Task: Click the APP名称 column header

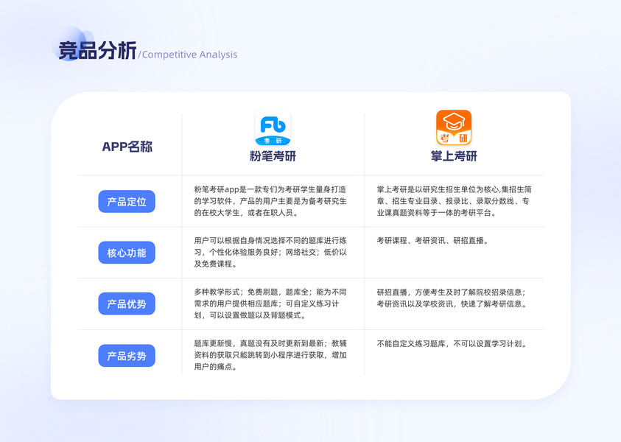Action: coord(127,147)
